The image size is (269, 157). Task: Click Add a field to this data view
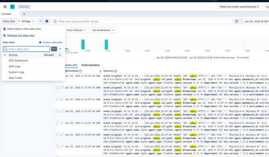[24, 29]
